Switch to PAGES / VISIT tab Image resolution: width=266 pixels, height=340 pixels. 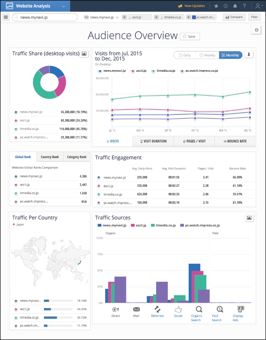(194, 141)
